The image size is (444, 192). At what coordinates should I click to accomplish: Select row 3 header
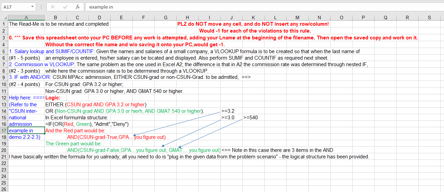click(4, 37)
